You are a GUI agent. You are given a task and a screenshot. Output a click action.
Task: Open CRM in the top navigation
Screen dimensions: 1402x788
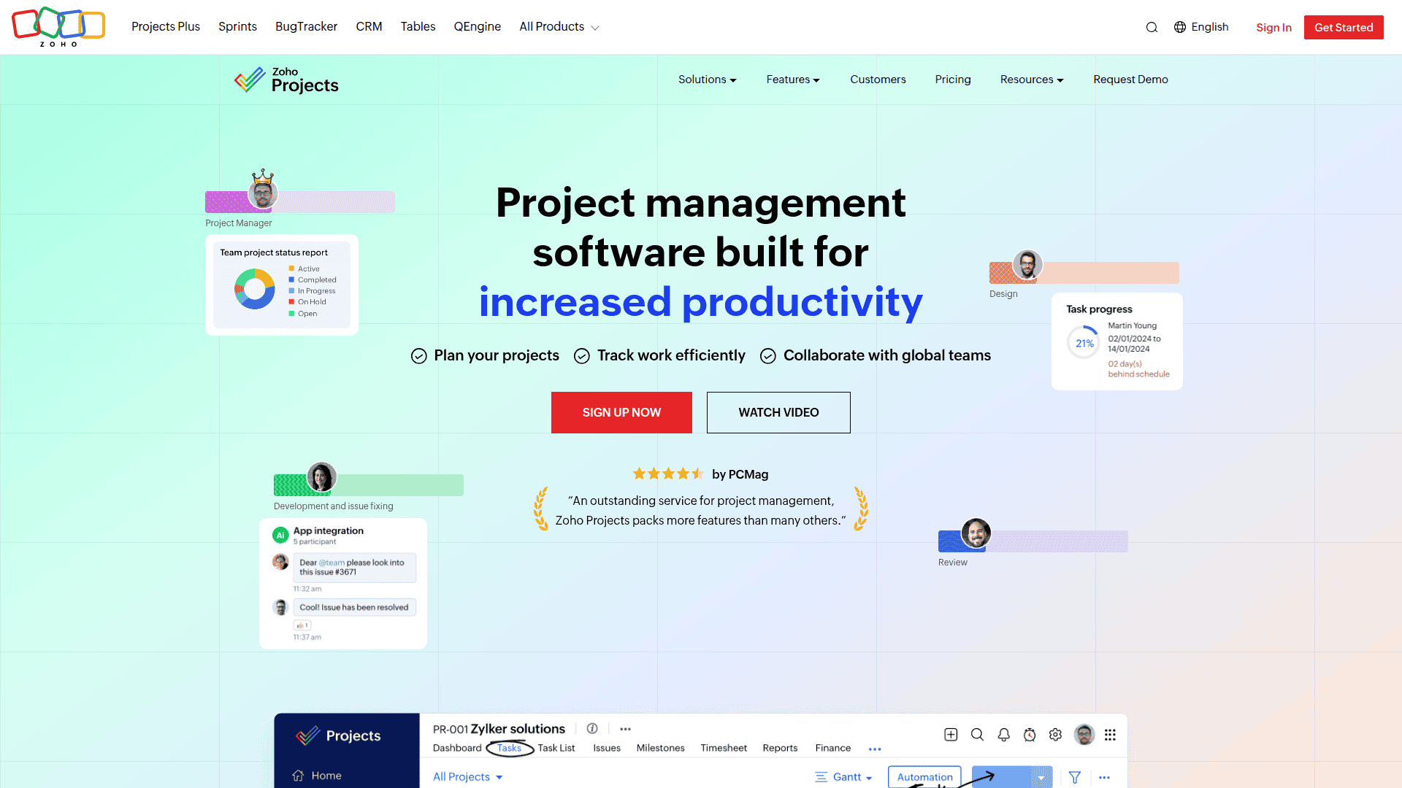(369, 27)
